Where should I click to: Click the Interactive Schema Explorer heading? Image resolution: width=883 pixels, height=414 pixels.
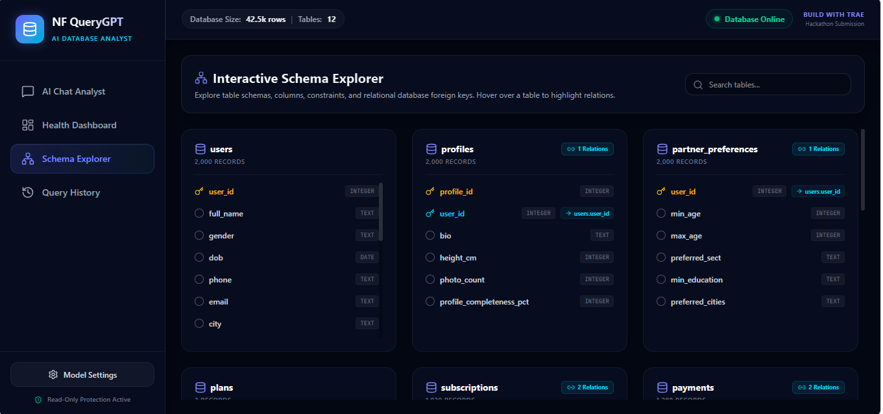pyautogui.click(x=298, y=79)
